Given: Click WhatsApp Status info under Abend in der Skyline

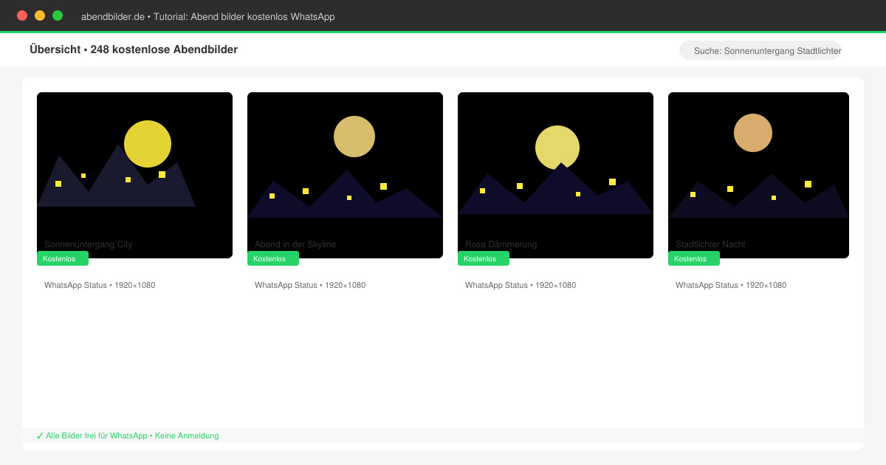Looking at the screenshot, I should coord(310,285).
